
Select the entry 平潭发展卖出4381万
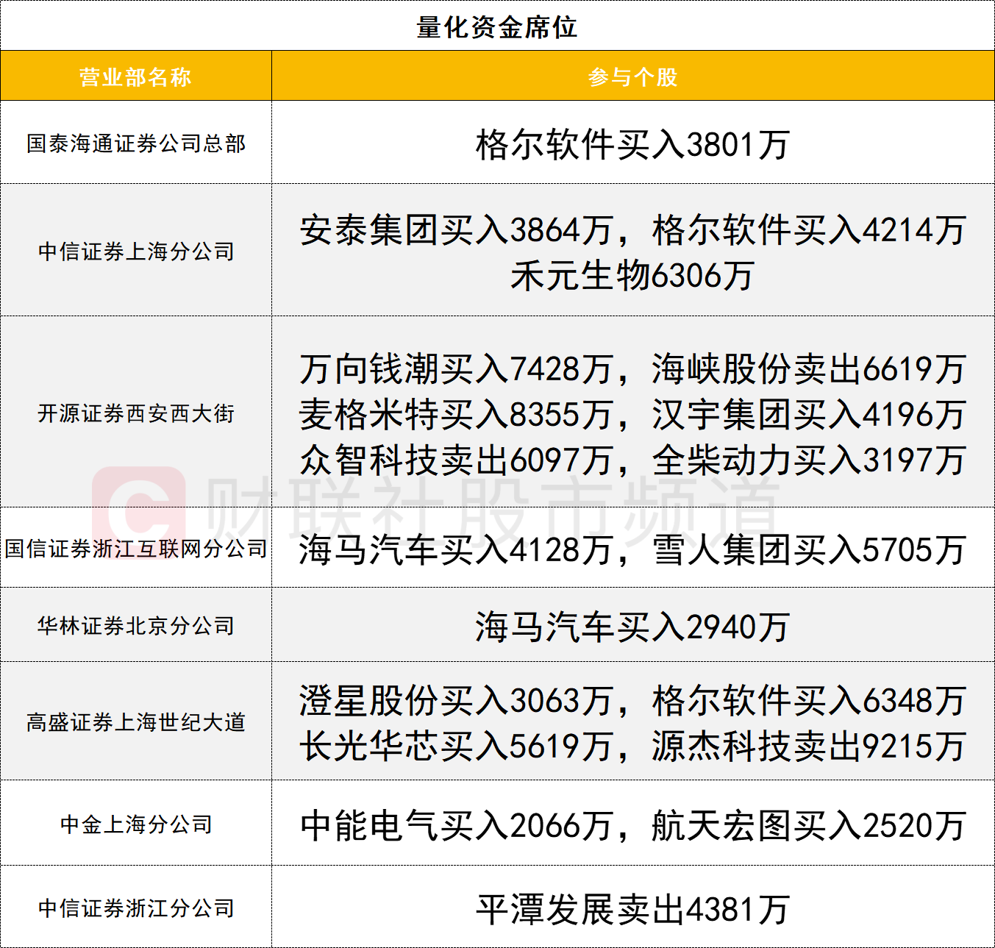tap(632, 910)
